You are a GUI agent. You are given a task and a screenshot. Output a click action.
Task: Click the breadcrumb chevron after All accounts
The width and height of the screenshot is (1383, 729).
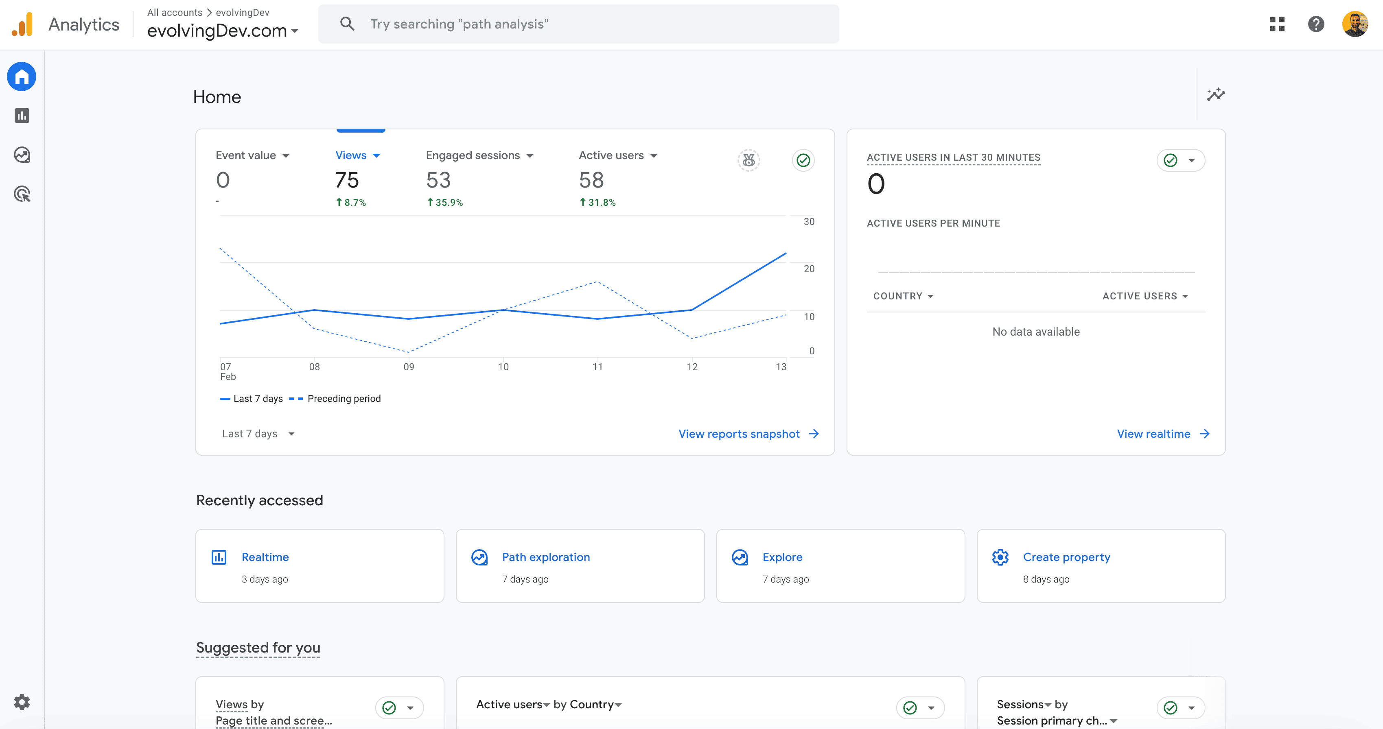point(209,12)
